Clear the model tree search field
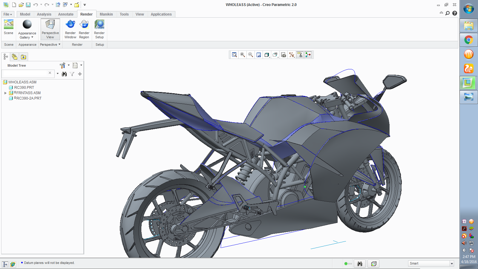 click(50, 73)
